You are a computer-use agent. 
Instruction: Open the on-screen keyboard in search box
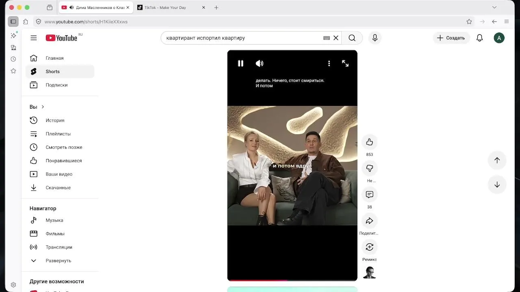point(327,38)
